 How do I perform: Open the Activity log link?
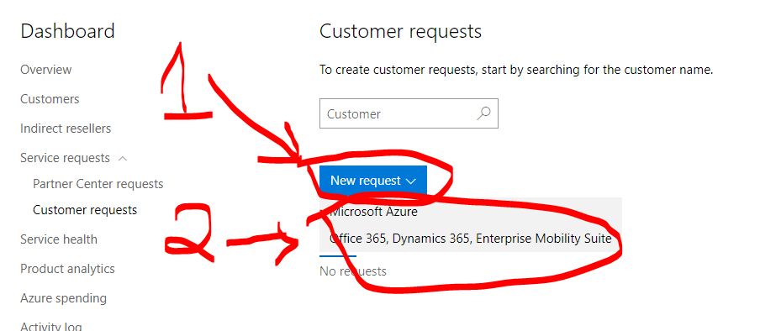[51, 326]
